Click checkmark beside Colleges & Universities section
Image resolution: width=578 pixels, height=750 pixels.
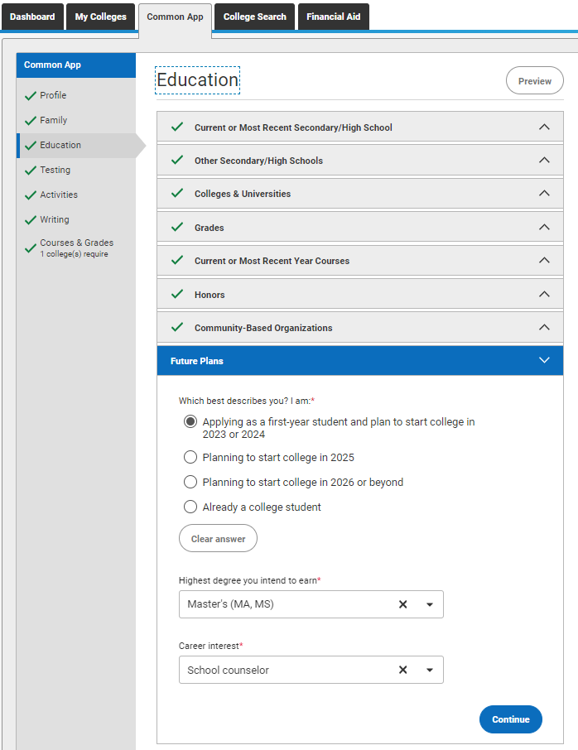click(177, 193)
